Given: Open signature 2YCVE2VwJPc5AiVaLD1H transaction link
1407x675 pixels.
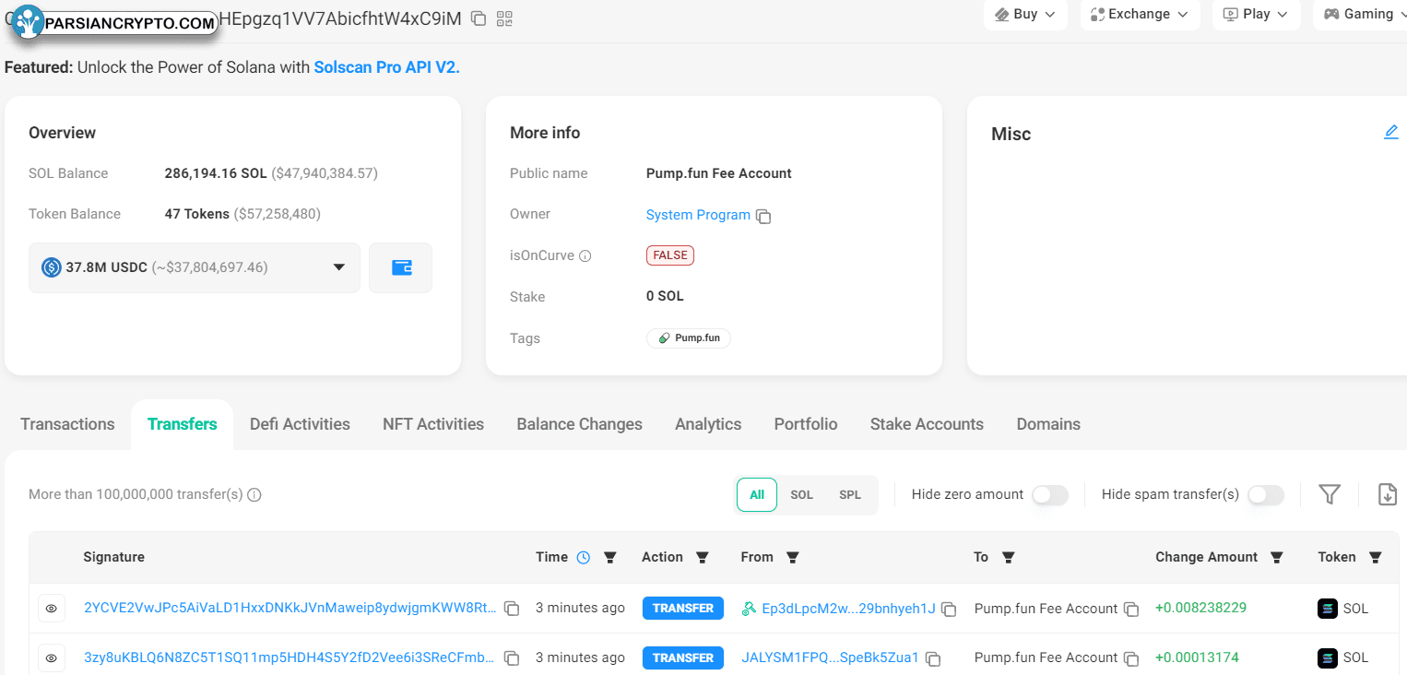Looking at the screenshot, I should (290, 608).
